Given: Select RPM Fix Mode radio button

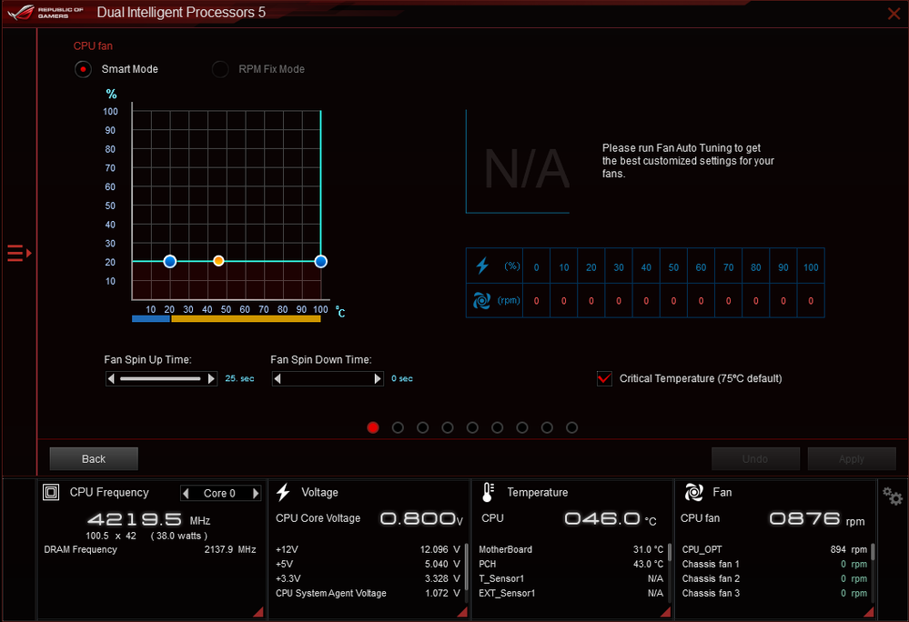Looking at the screenshot, I should click(219, 69).
